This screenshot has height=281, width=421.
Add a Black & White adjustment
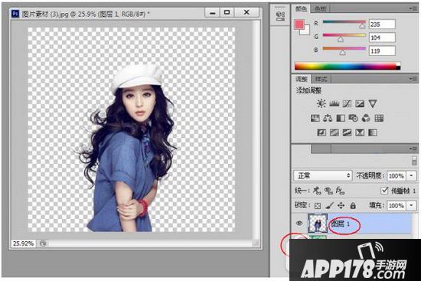(341, 118)
